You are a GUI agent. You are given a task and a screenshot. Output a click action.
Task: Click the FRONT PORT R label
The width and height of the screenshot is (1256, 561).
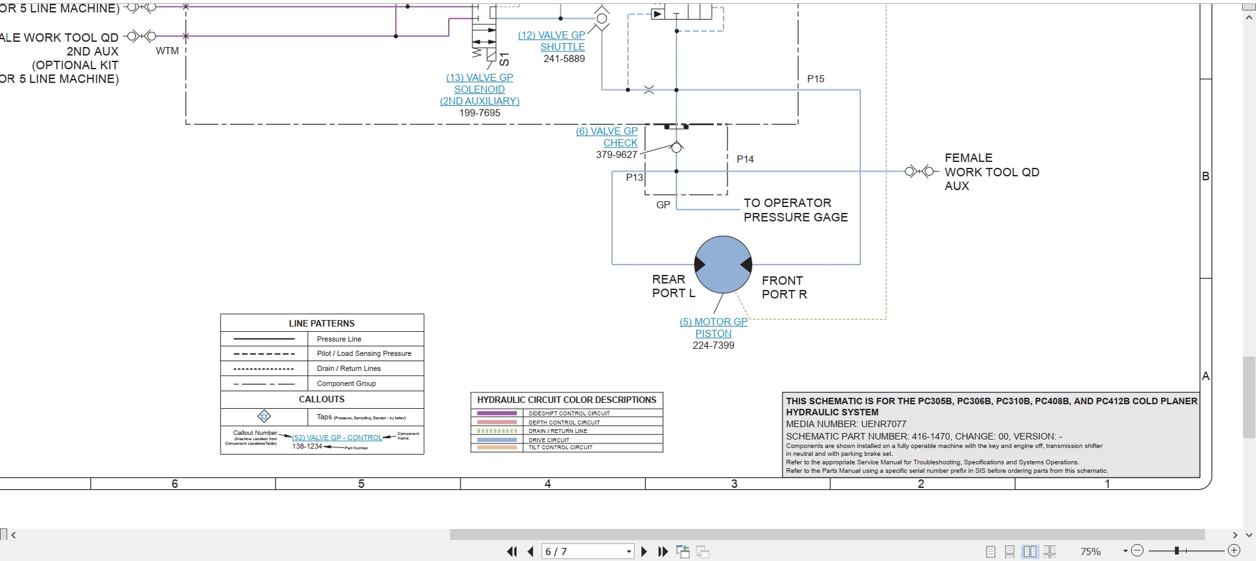click(x=784, y=287)
